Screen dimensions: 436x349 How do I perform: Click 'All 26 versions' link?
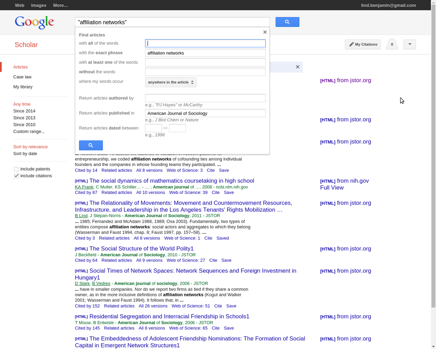tap(153, 306)
